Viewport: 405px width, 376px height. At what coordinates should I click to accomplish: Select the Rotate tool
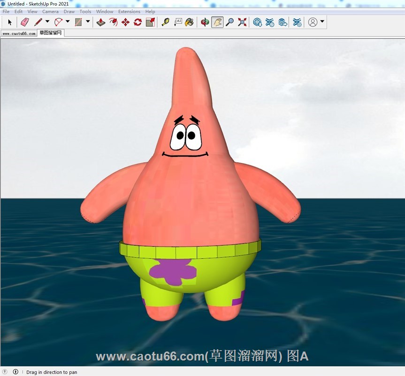[138, 22]
